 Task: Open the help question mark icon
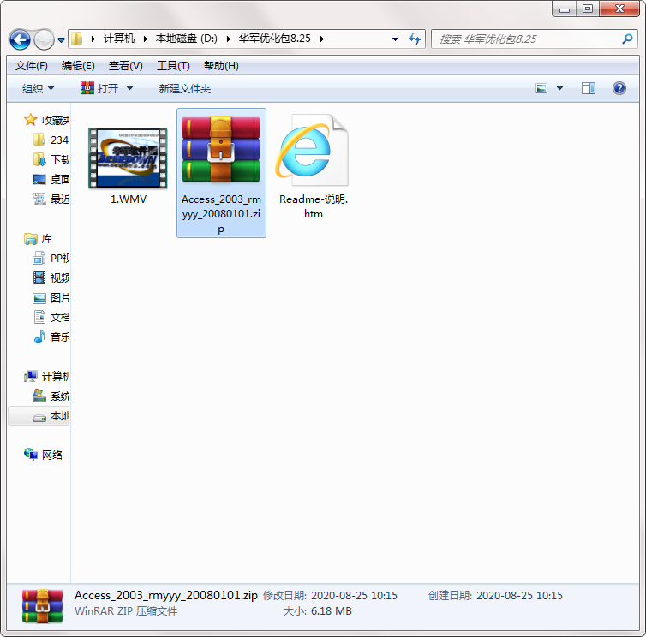[x=619, y=88]
